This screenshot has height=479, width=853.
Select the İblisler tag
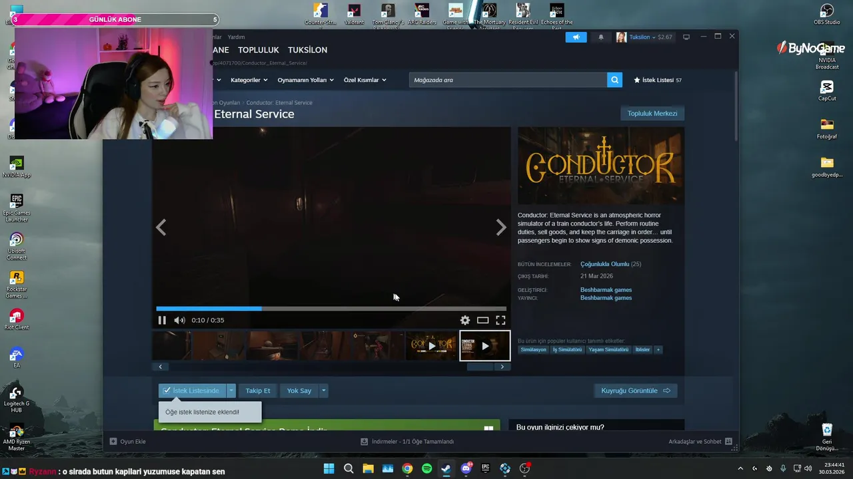[642, 349]
